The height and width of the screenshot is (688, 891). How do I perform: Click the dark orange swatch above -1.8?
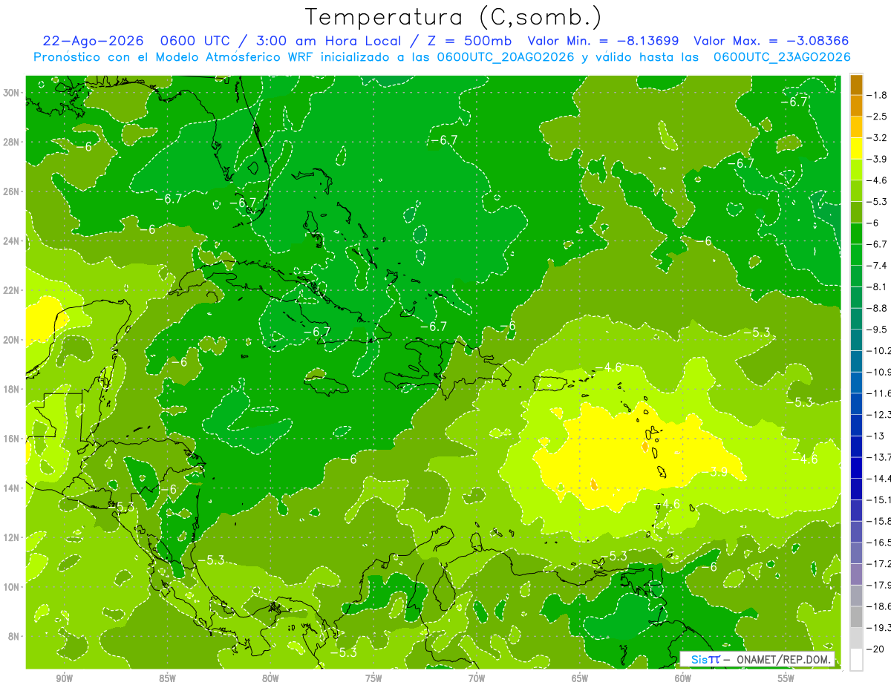pyautogui.click(x=856, y=85)
